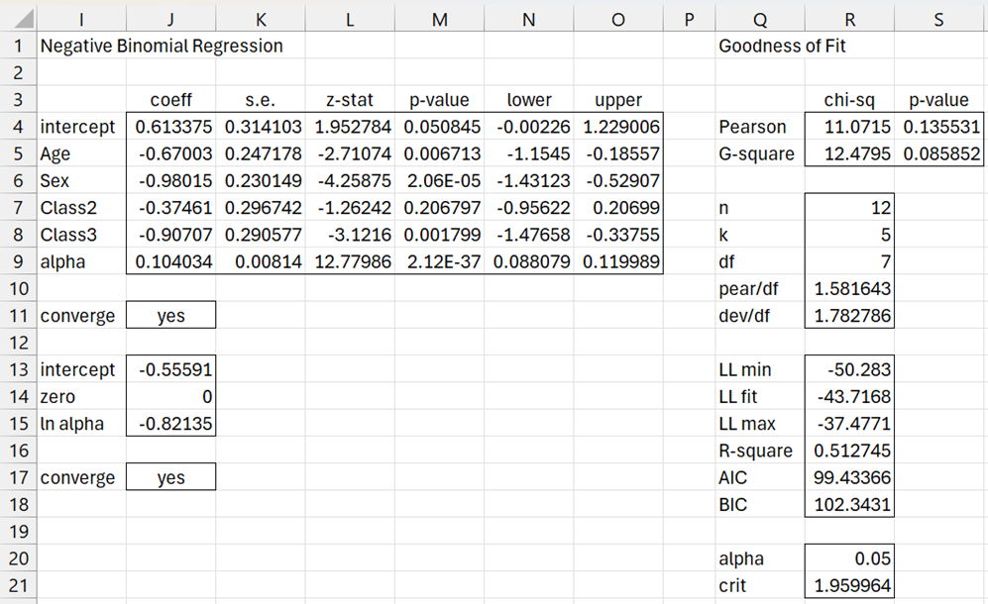Screen dimensions: 988x604
Task: Click the intercept coeff value 0.613375
Action: [170, 127]
